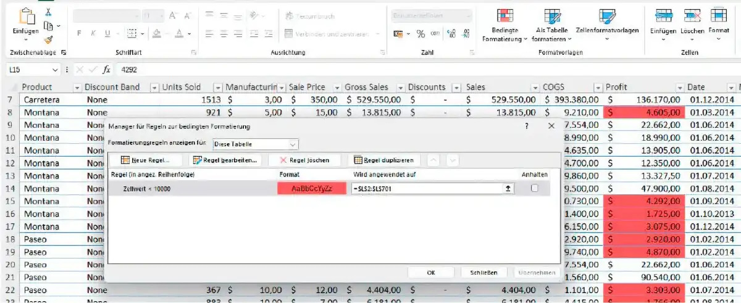The image size is (741, 303).
Task: Confirm the dialog with OK
Action: 431,272
